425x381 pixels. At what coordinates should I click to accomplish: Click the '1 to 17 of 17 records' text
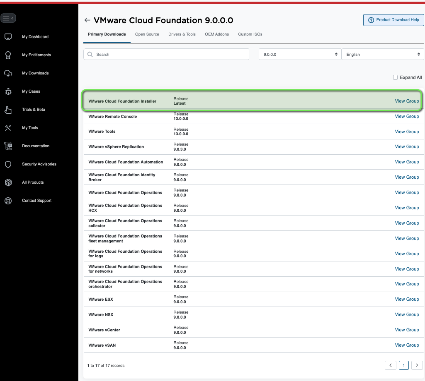click(106, 366)
